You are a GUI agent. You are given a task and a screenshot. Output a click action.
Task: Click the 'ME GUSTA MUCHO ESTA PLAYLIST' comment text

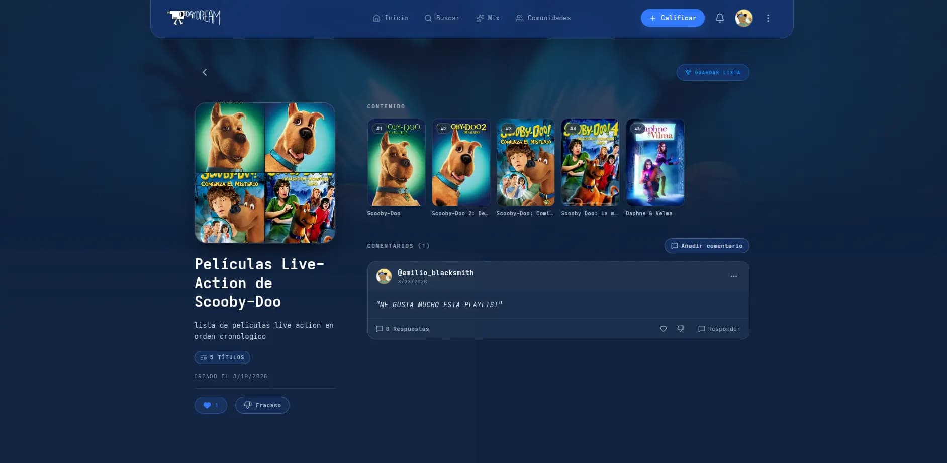coord(439,305)
